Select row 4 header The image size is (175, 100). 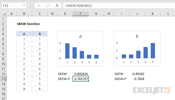pyautogui.click(x=3, y=34)
